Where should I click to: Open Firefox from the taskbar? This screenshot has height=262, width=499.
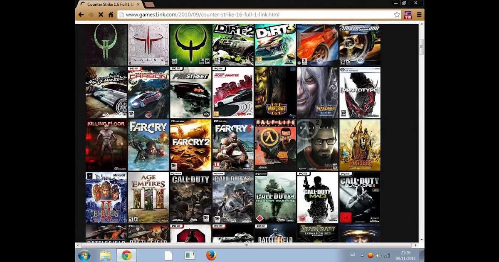click(211, 255)
